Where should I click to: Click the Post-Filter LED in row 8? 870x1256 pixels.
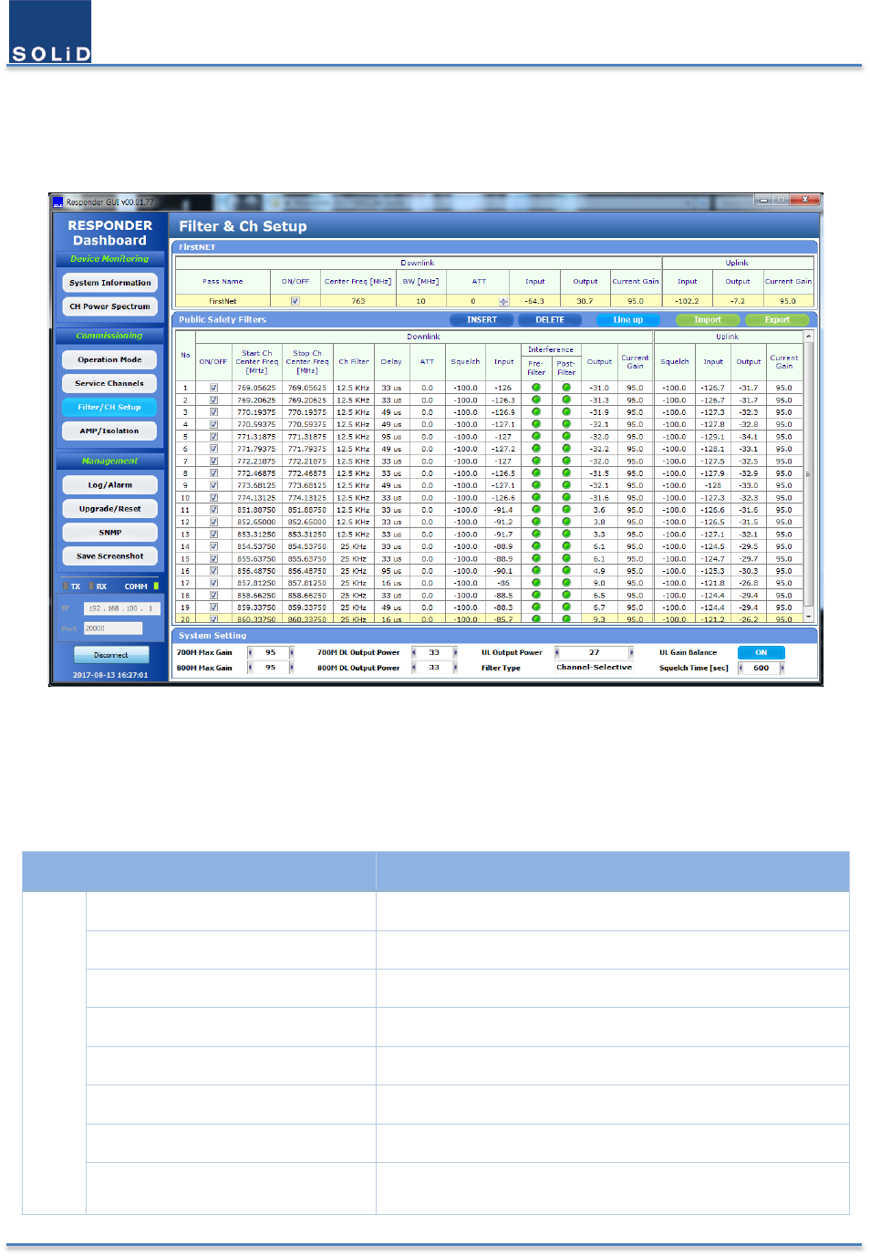click(566, 473)
